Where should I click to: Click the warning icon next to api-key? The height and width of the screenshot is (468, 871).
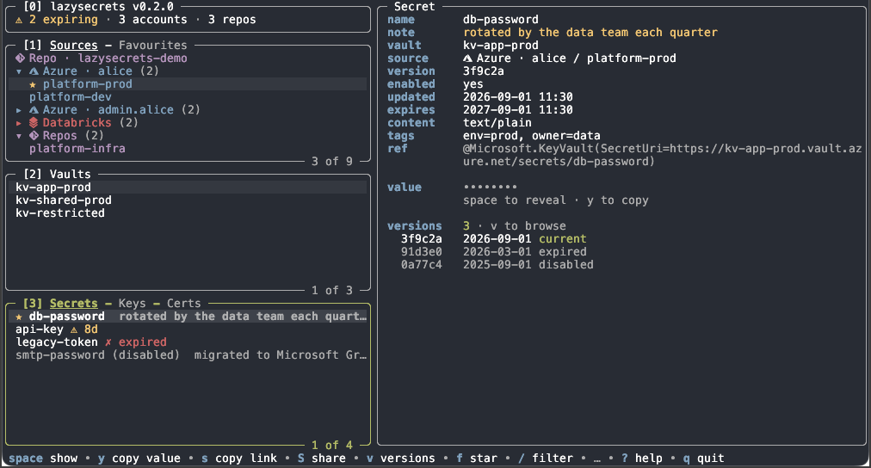(74, 329)
